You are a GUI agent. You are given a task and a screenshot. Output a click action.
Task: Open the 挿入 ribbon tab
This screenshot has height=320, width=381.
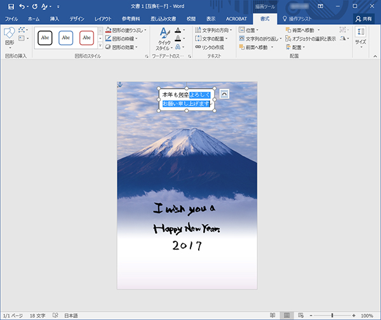tap(55, 19)
